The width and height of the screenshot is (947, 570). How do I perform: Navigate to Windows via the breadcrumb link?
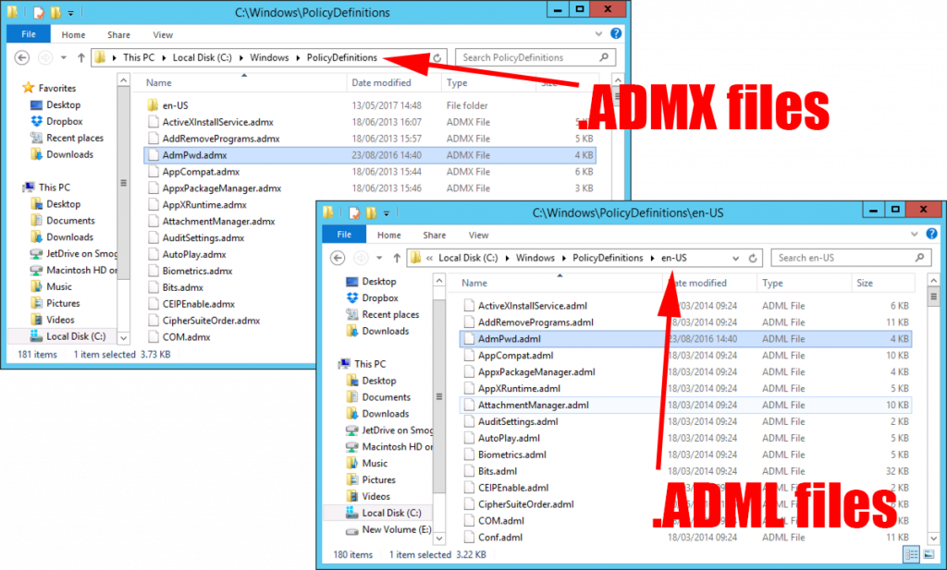click(535, 258)
